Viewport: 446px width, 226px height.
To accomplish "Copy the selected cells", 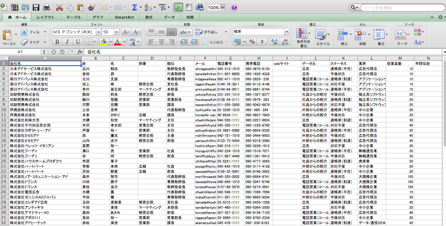I will 70,7.
